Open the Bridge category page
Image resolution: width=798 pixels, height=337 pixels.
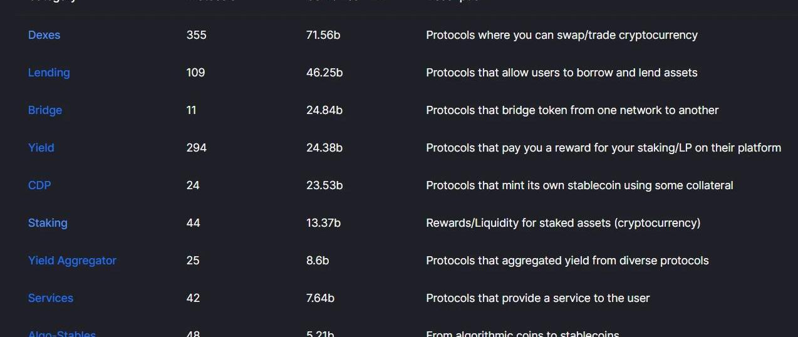click(45, 110)
